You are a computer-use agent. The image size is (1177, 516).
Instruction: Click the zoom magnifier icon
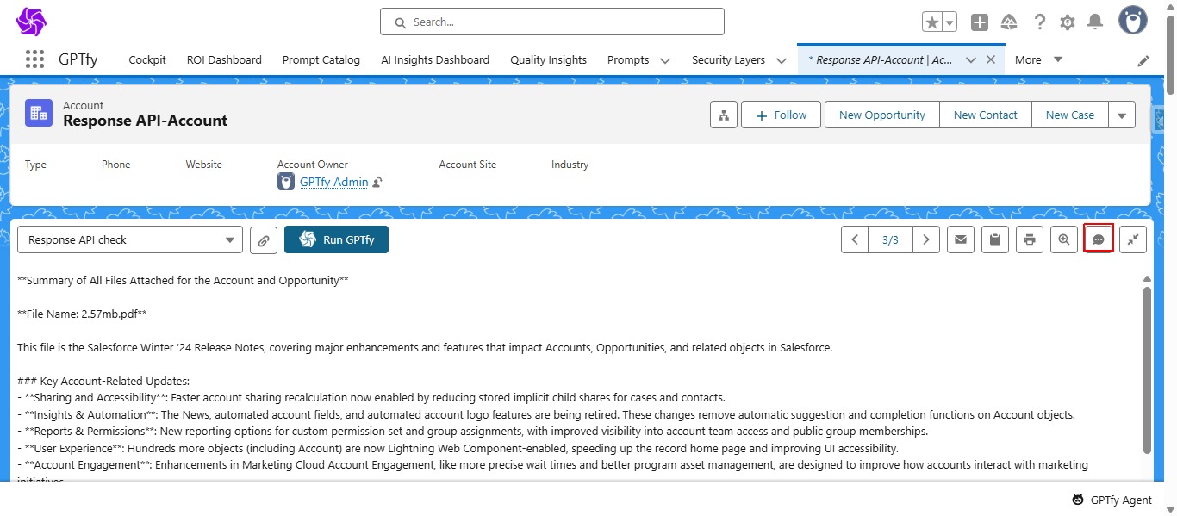coord(1064,239)
